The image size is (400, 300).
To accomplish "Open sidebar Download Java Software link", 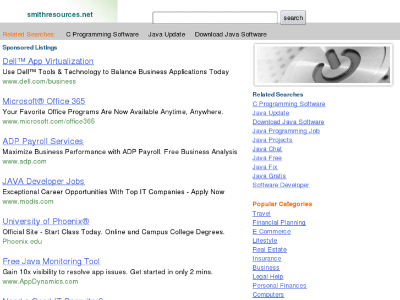I will pos(288,122).
